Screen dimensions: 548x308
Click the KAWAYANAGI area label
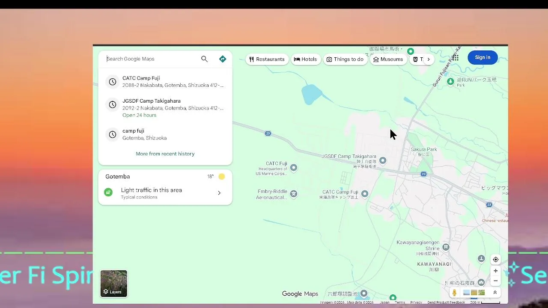[434, 264]
